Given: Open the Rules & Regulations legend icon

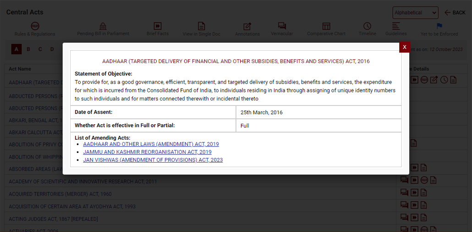Looking at the screenshot, I should pyautogui.click(x=35, y=26).
